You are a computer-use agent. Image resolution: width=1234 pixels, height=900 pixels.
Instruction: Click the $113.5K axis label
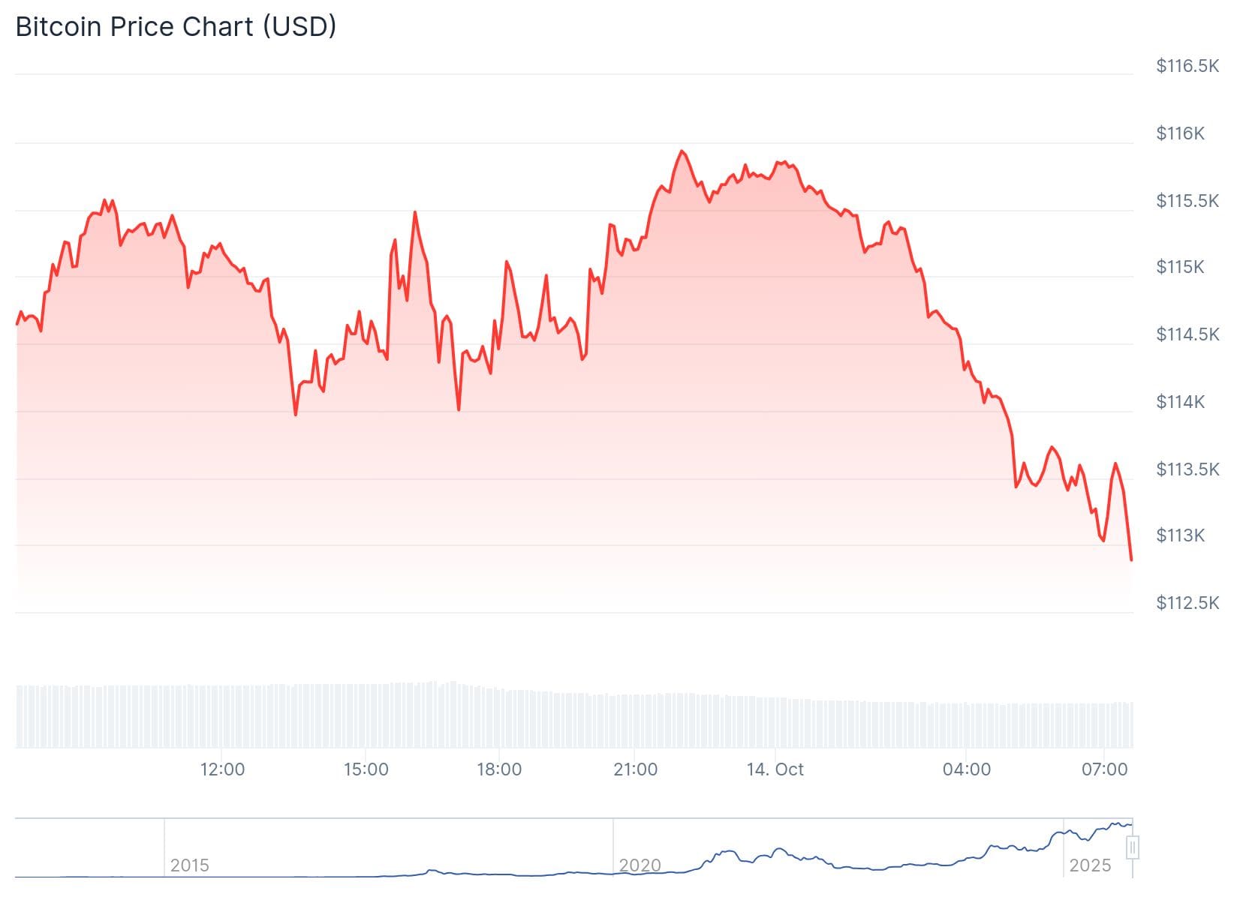[1187, 469]
